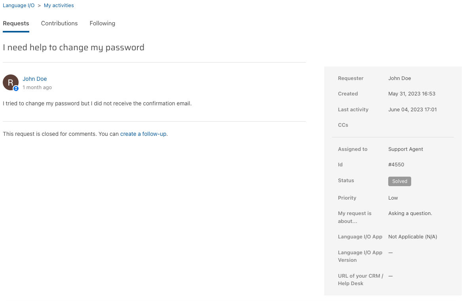Image resolution: width=465 pixels, height=301 pixels.
Task: Click the user badge on avatar
Action: click(x=16, y=89)
